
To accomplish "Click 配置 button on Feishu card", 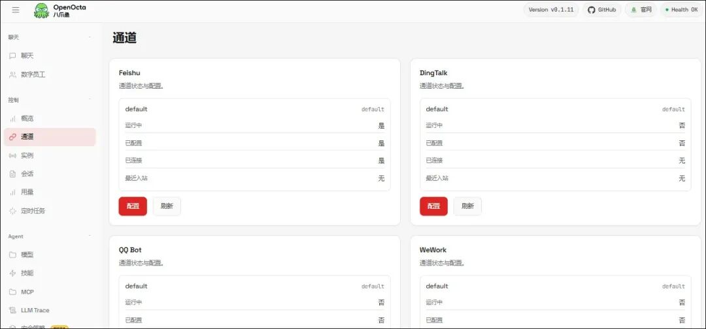I will point(133,206).
